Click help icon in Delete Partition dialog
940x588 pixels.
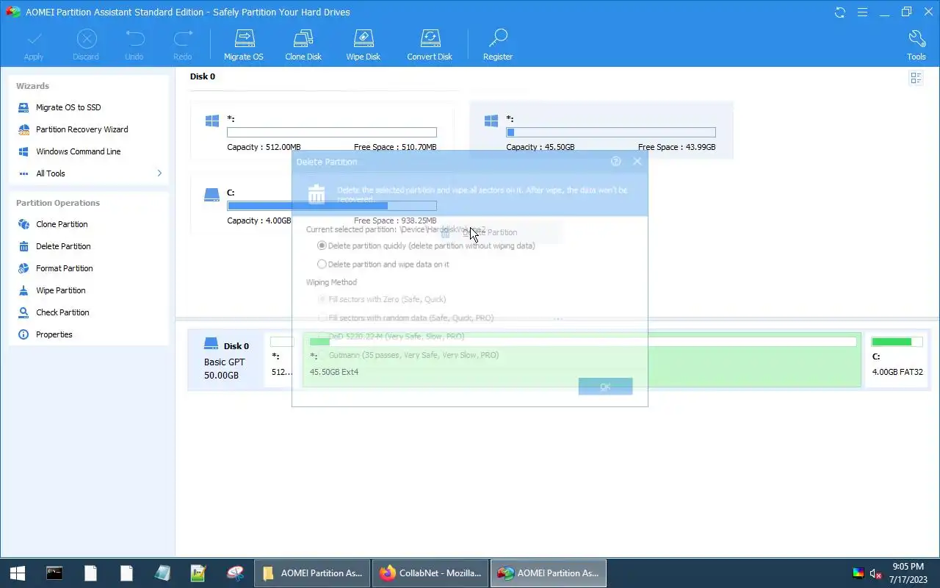click(616, 162)
